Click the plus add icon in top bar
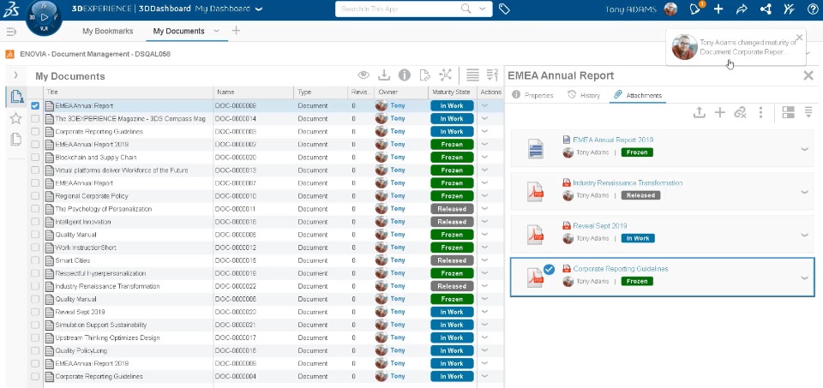The image size is (823, 388). 718,9
